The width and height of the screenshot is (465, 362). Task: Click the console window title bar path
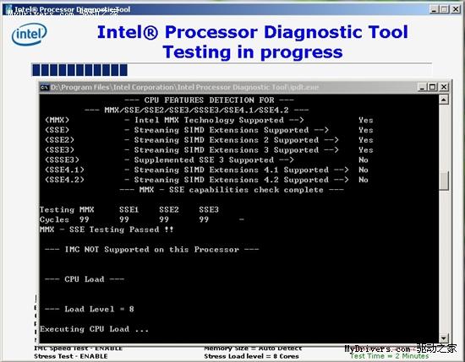(184, 87)
